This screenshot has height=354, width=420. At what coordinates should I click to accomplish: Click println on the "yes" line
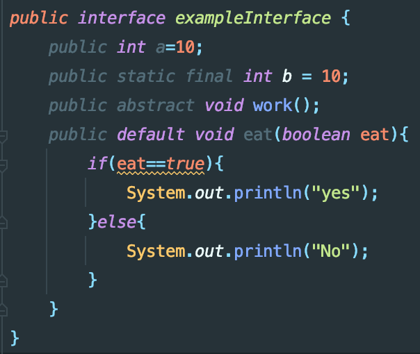pyautogui.click(x=268, y=192)
